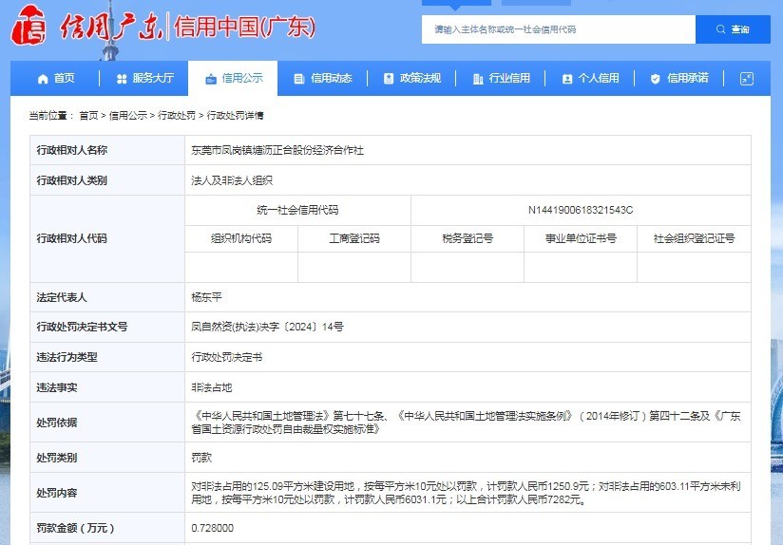Click the 行政处罚 breadcrumb link
This screenshot has width=783, height=545.
click(177, 116)
